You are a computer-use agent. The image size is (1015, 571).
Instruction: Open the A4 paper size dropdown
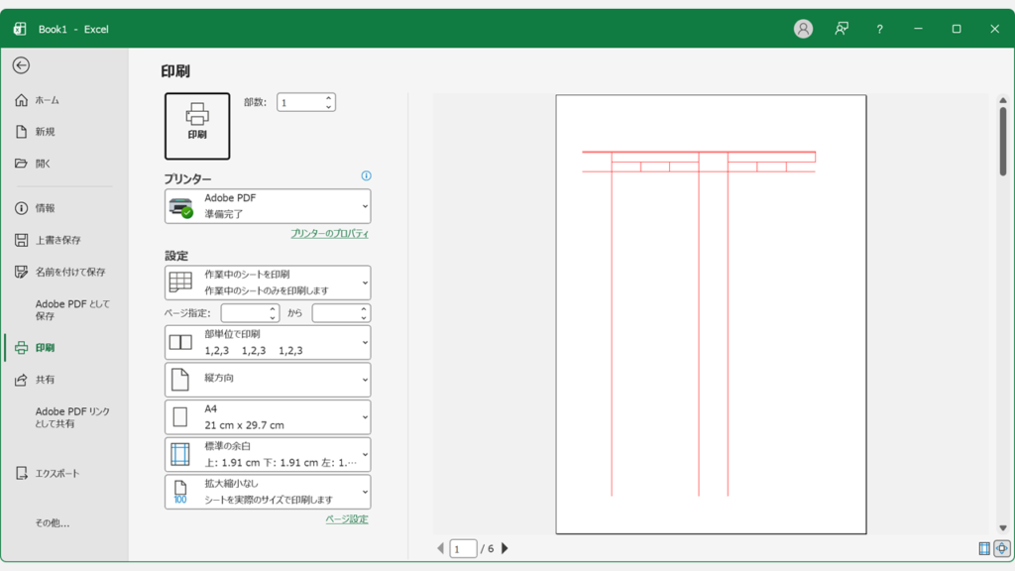pos(268,416)
